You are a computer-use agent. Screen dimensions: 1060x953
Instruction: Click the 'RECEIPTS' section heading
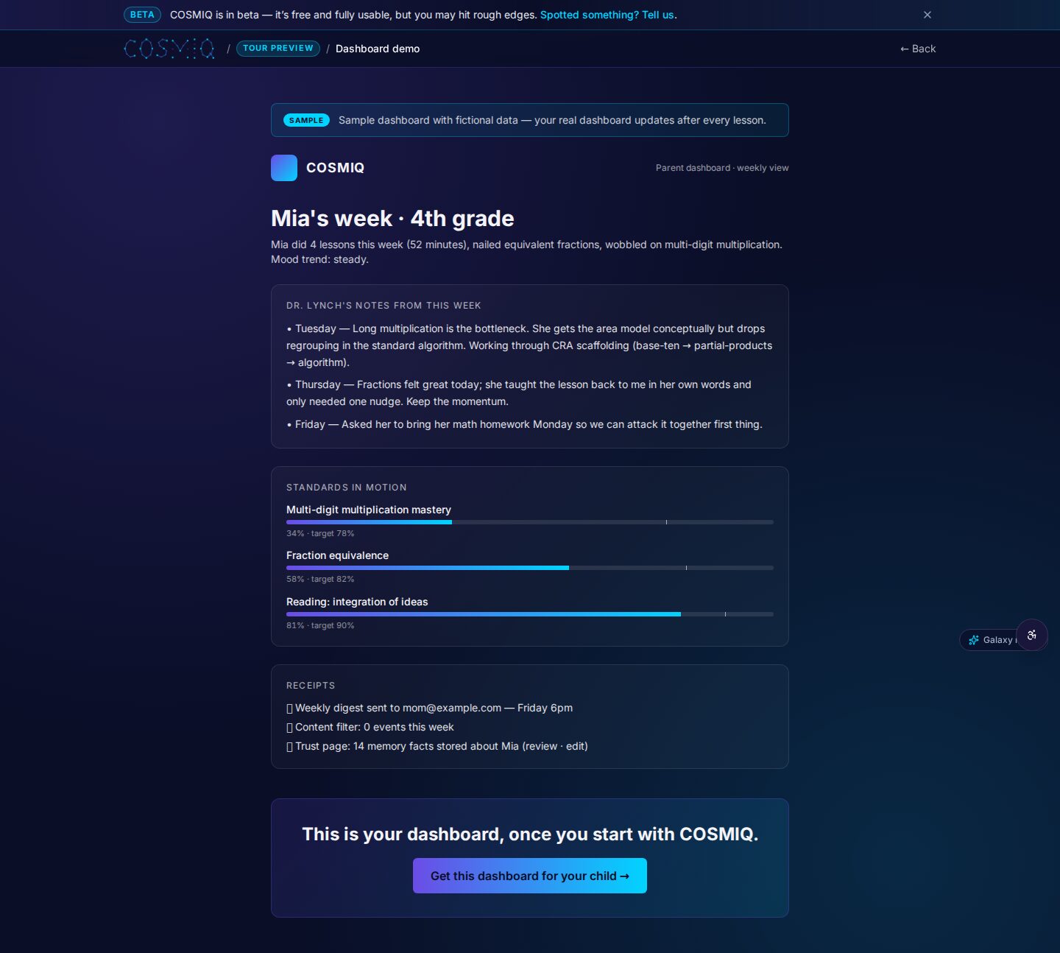pos(311,686)
